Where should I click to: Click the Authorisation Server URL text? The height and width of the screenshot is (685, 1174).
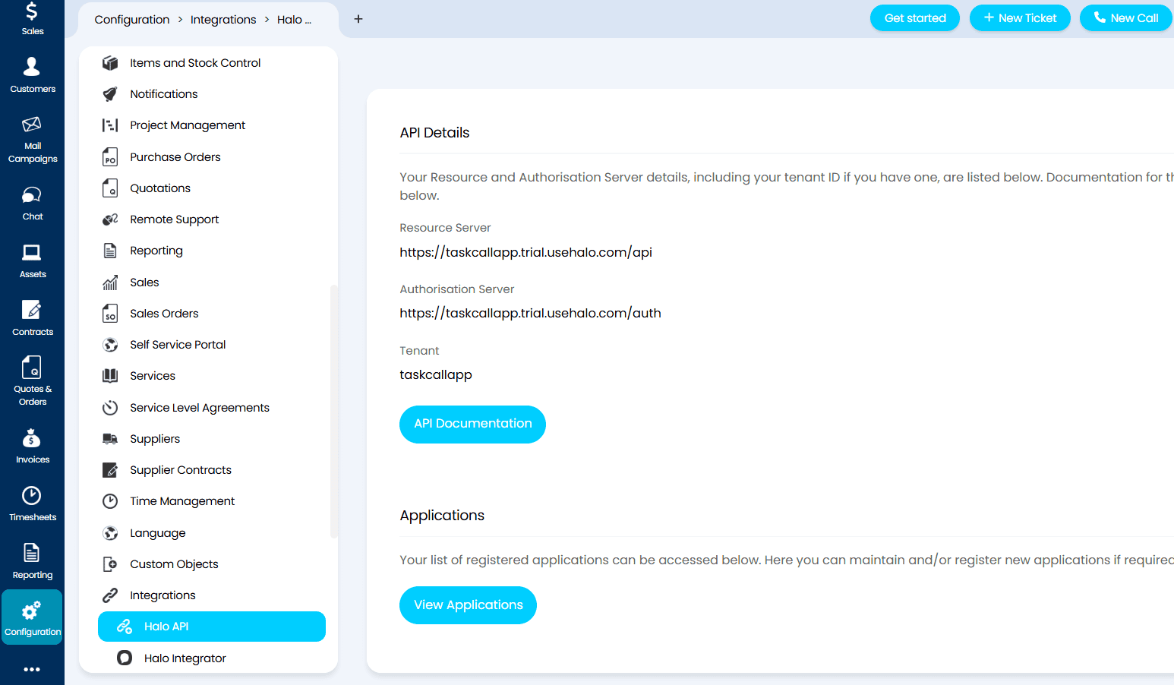531,313
